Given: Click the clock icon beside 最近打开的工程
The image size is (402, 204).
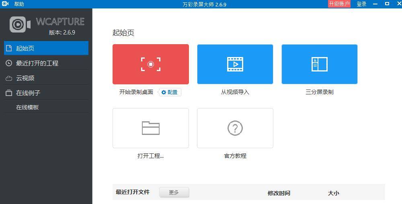Looking at the screenshot, I should coord(9,63).
